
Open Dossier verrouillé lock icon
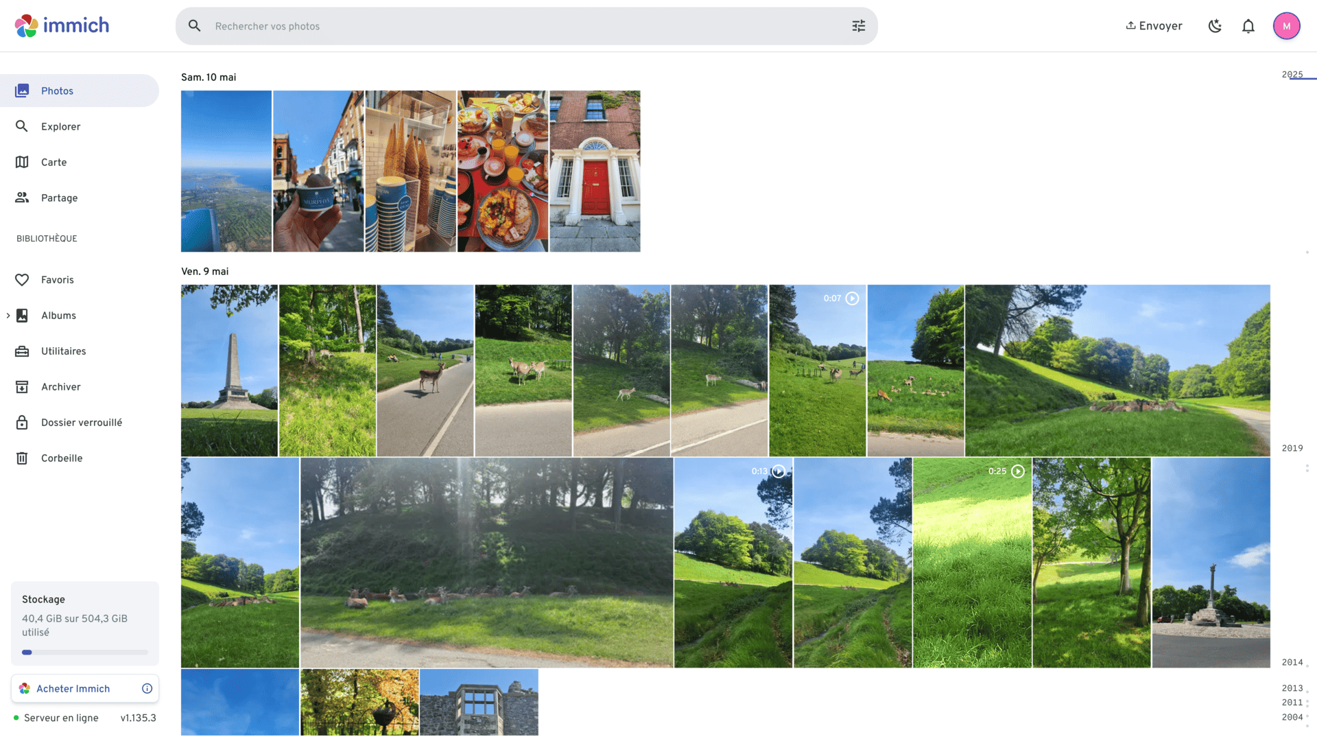point(22,423)
